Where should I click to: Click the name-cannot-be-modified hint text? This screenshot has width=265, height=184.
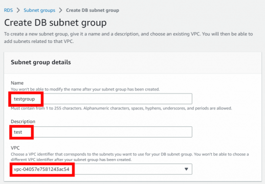[85, 89]
